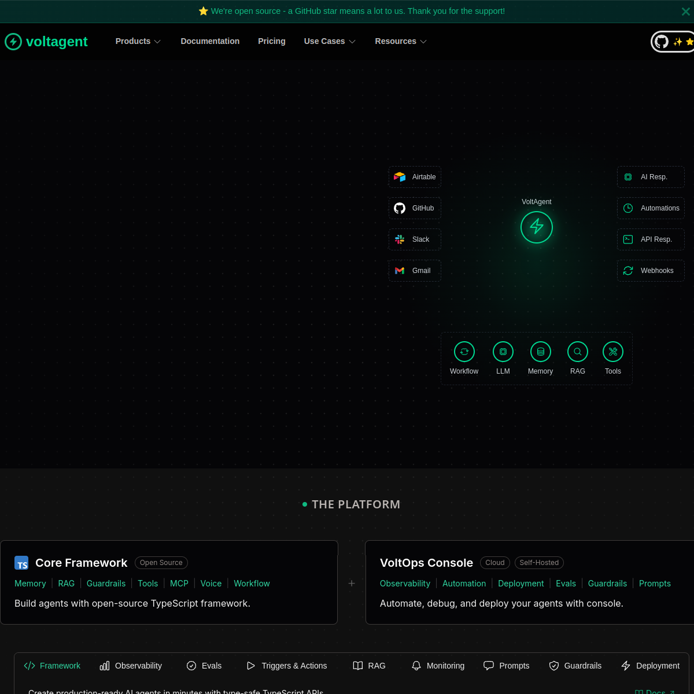Viewport: 694px width, 694px height.
Task: Click the TypeScript TS icon
Action: tap(21, 563)
